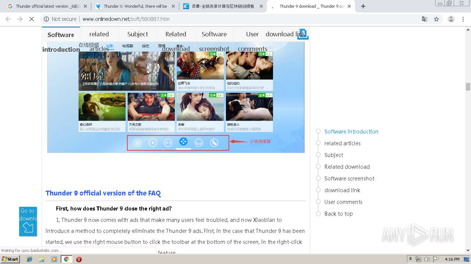The height and width of the screenshot is (264, 471).
Task: Open Software screenshot section tab
Action: tap(214, 41)
